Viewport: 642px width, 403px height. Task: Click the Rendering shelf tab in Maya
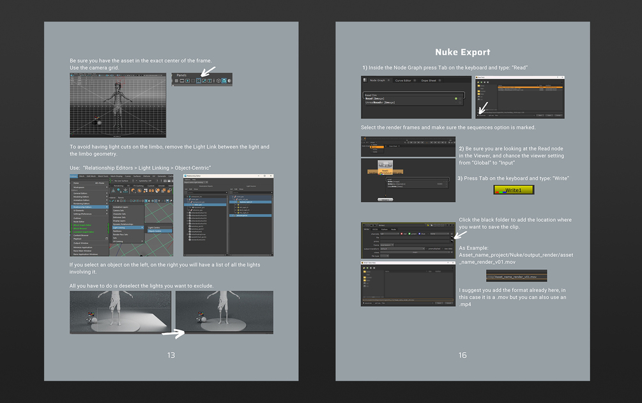point(119,186)
